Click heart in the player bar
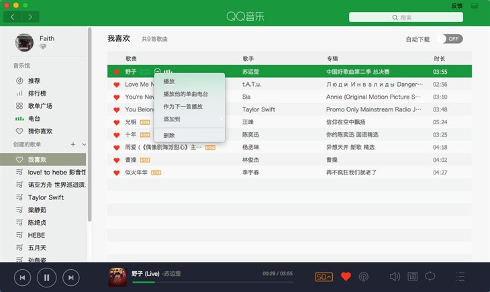Image resolution: width=490 pixels, height=292 pixels. coord(346,277)
